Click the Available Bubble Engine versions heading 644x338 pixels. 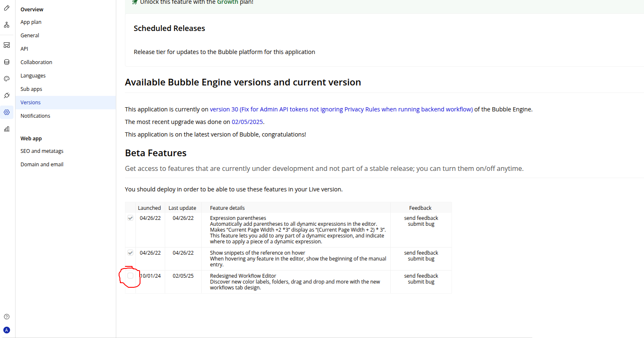pos(243,83)
